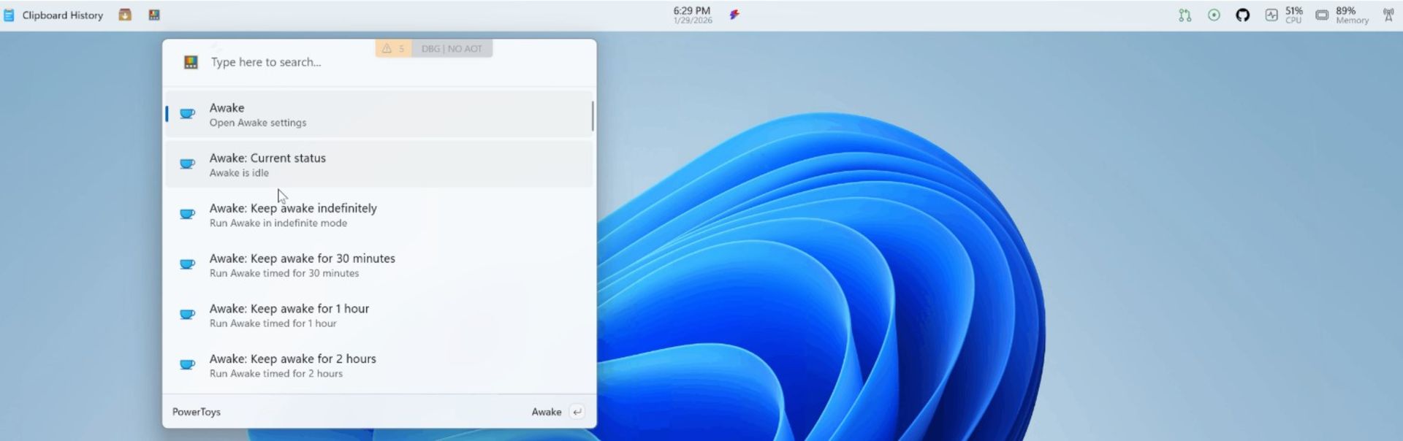The width and height of the screenshot is (1403, 441).
Task: Click Run Awake timed for 2 hours subtitle
Action: [276, 374]
